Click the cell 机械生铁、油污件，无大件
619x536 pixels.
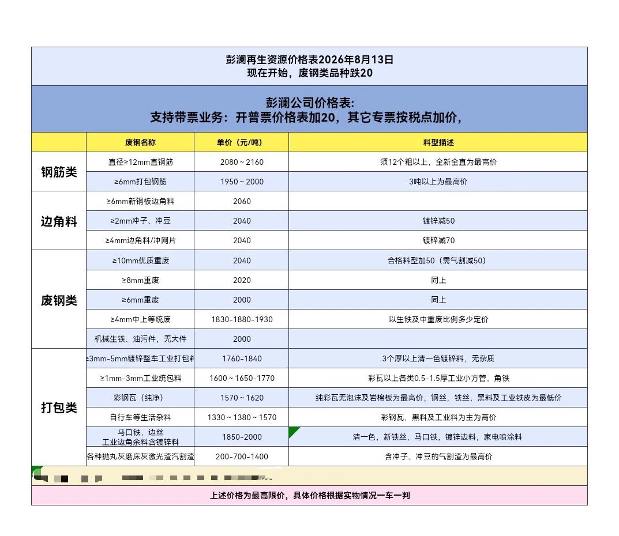[140, 339]
